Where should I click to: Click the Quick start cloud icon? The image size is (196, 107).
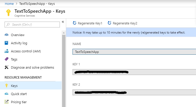(x=7, y=94)
